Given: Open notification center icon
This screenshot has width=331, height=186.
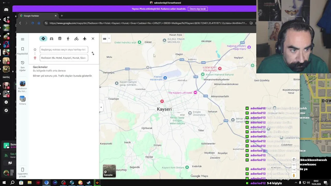Looking at the screenshot, I should [x=326, y=183].
